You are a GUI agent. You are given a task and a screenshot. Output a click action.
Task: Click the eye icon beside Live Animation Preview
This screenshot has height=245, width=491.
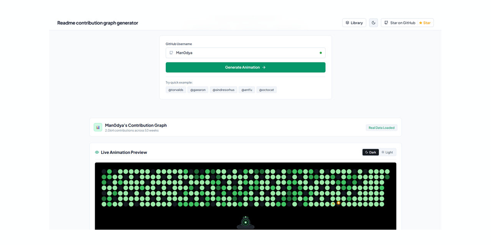[x=97, y=152]
